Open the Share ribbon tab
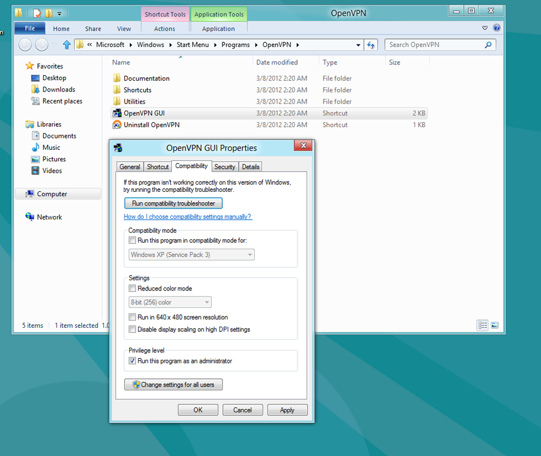 pos(93,29)
